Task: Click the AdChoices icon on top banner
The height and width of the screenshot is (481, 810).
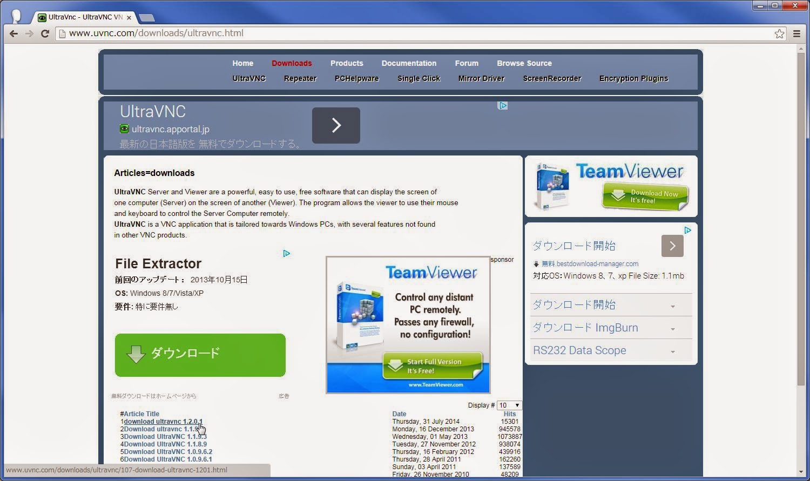Action: point(503,105)
